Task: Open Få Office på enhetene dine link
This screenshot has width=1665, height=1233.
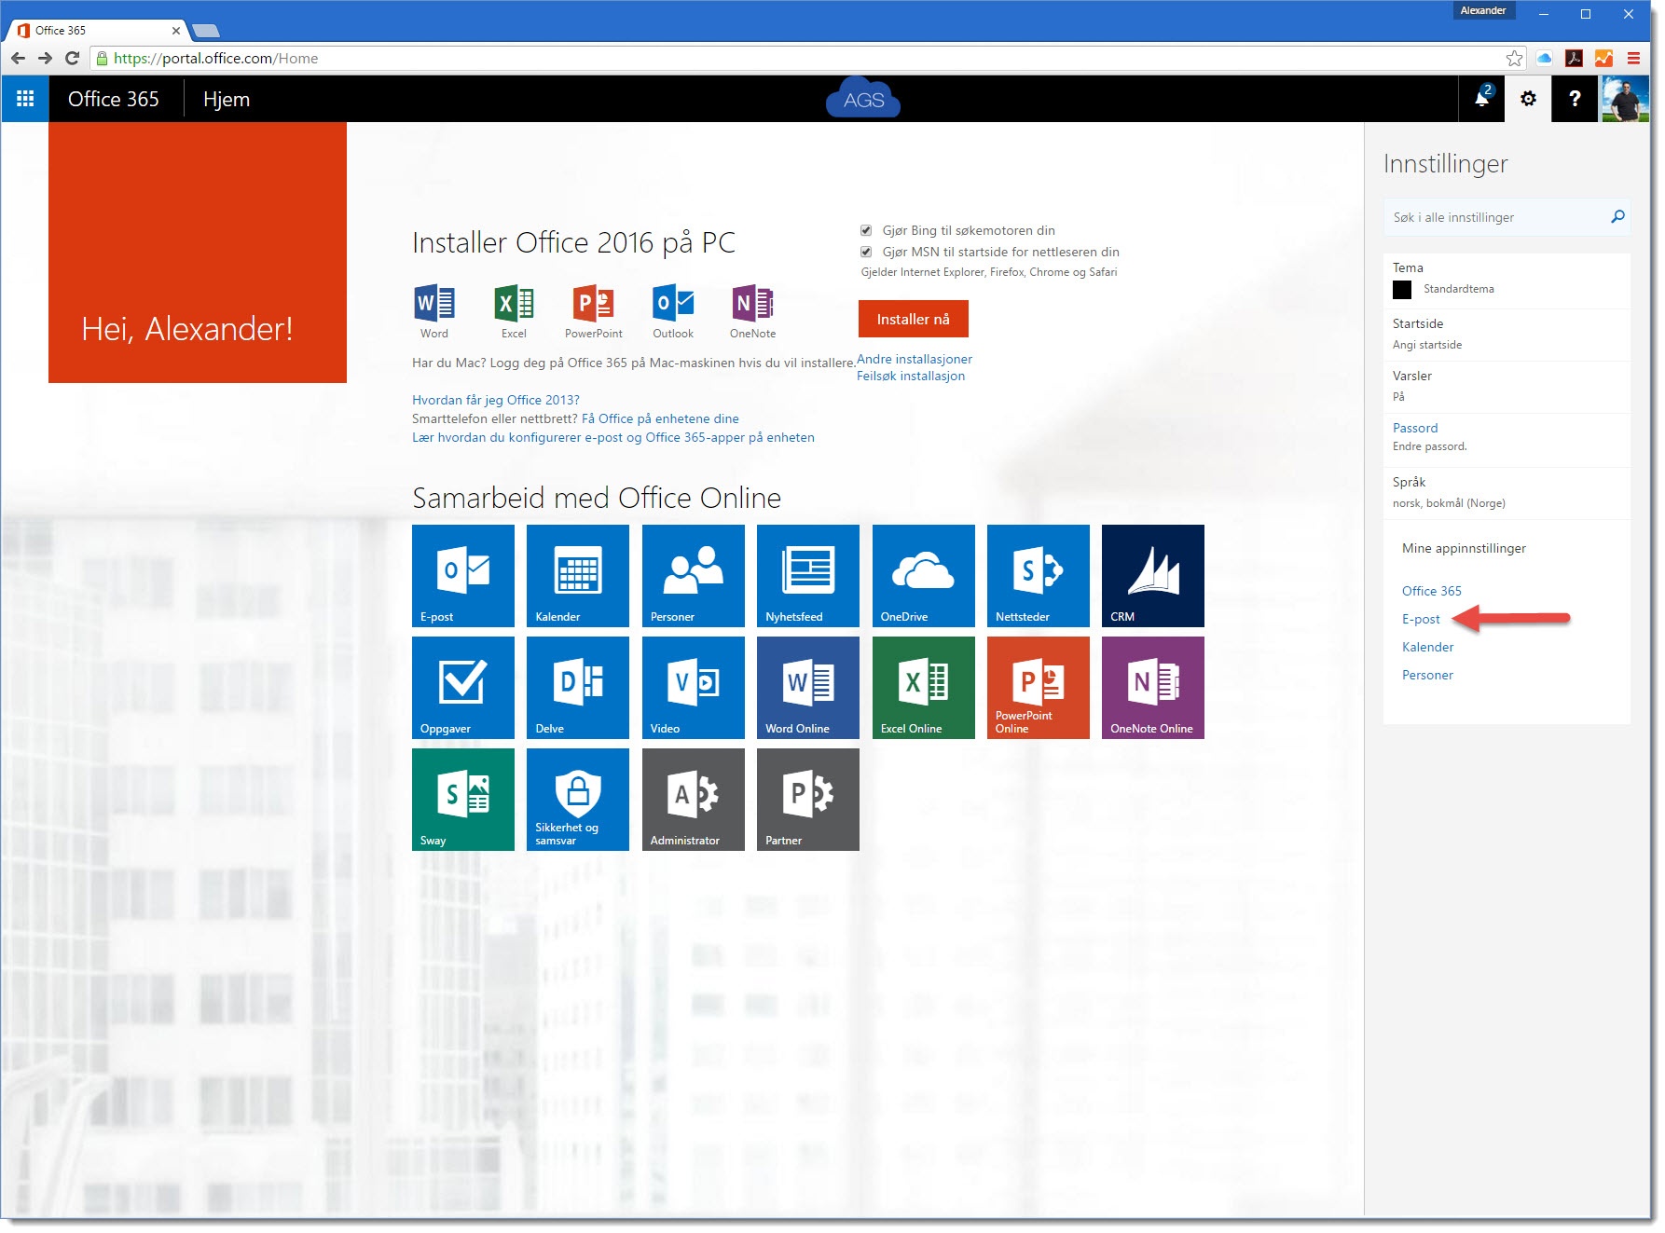Action: pos(660,418)
